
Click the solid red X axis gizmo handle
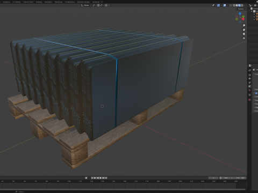[x=243, y=19]
